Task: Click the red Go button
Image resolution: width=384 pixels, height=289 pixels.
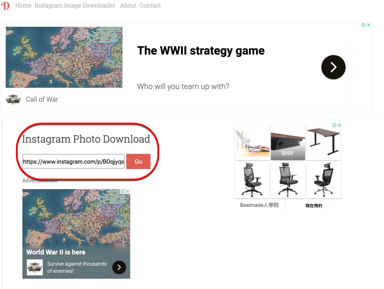Action: click(x=138, y=161)
